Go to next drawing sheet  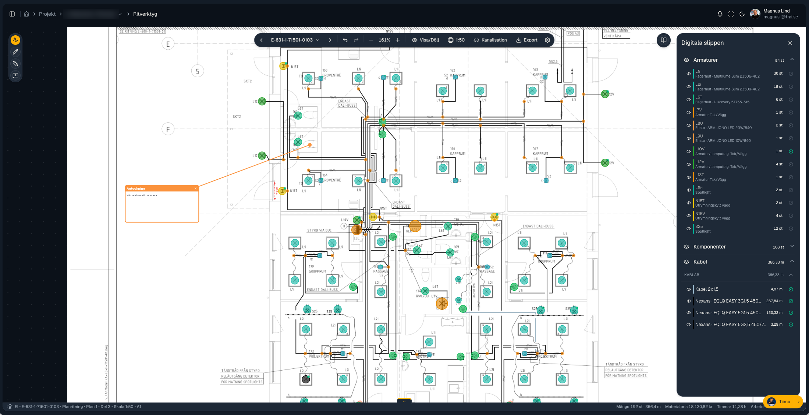[330, 40]
